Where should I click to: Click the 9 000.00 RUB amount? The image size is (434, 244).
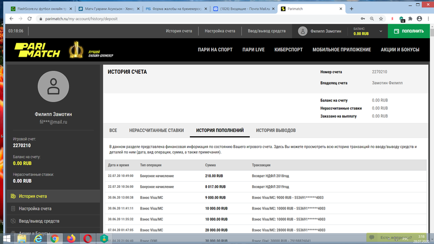pyautogui.click(x=215, y=198)
